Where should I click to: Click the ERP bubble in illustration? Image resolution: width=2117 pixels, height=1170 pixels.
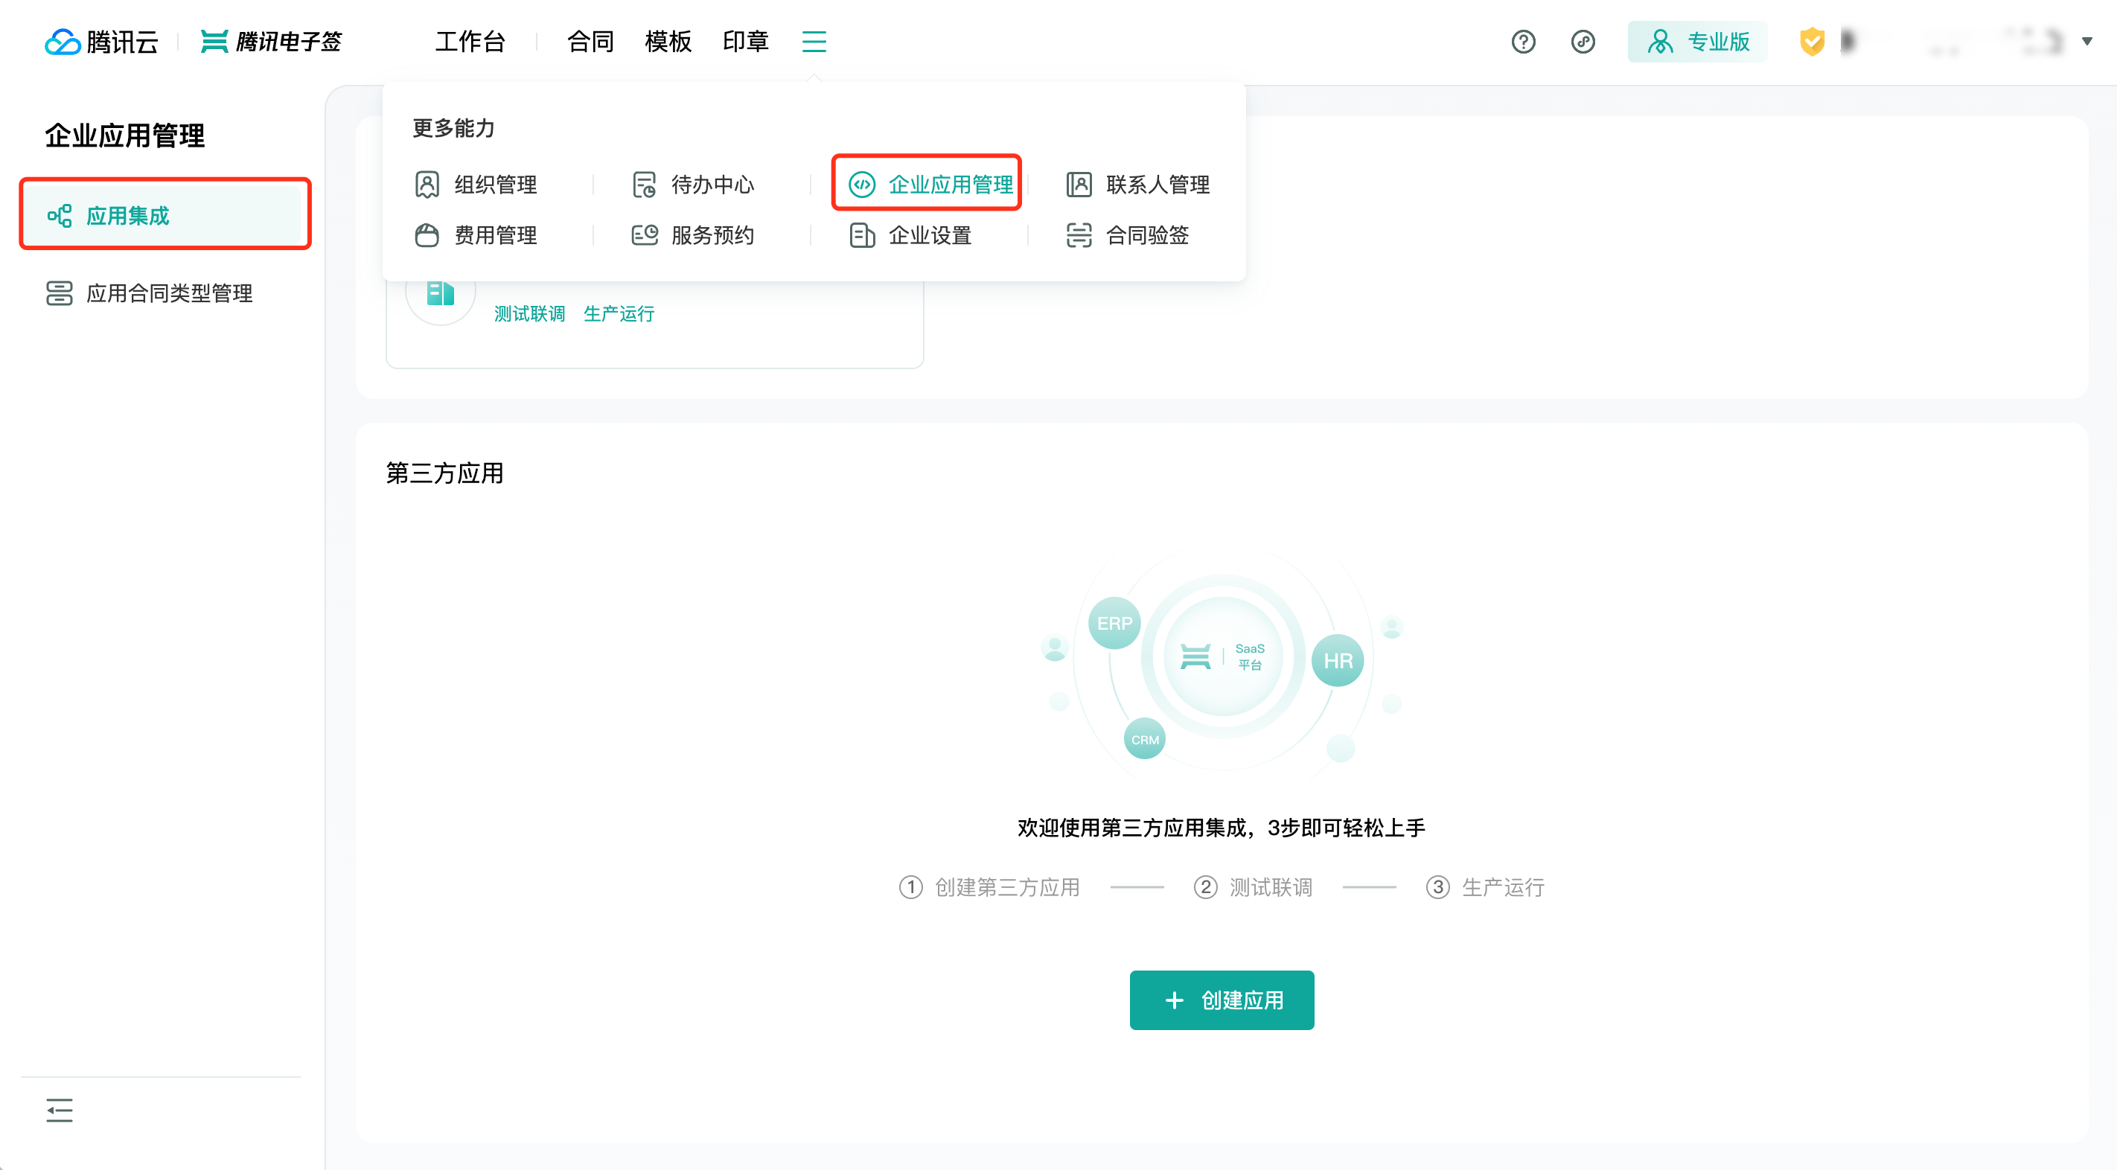(1114, 623)
